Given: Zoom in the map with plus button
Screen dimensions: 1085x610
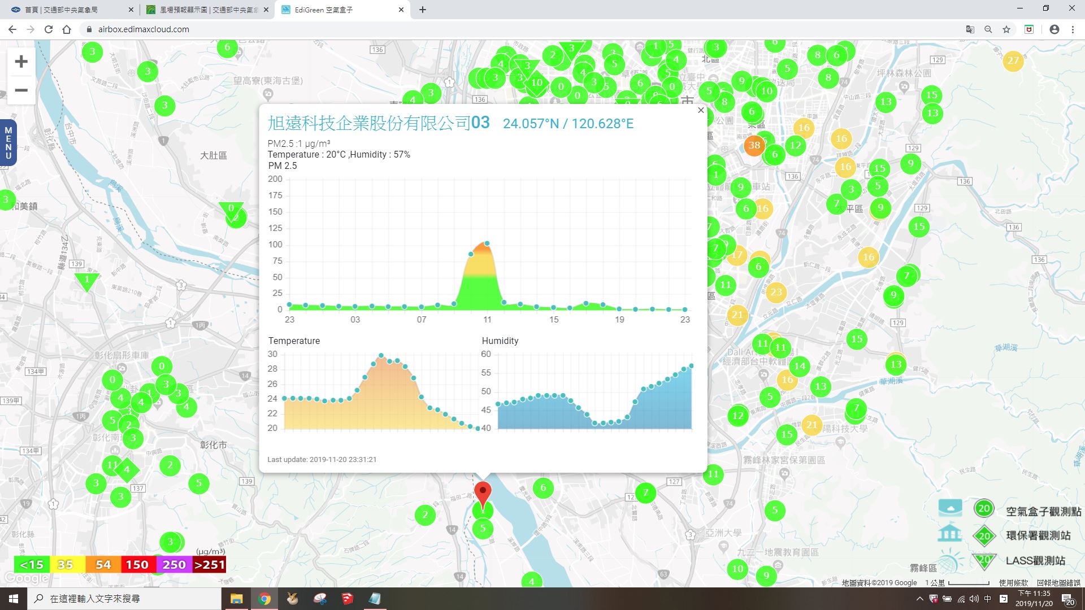Looking at the screenshot, I should click(x=21, y=62).
